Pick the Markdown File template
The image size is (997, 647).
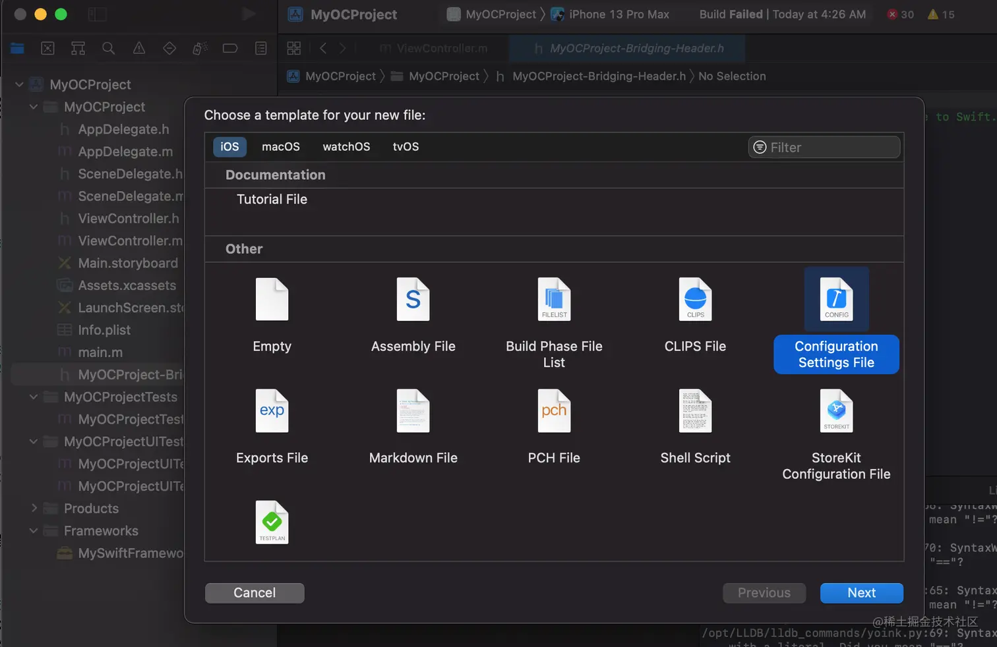click(x=413, y=427)
